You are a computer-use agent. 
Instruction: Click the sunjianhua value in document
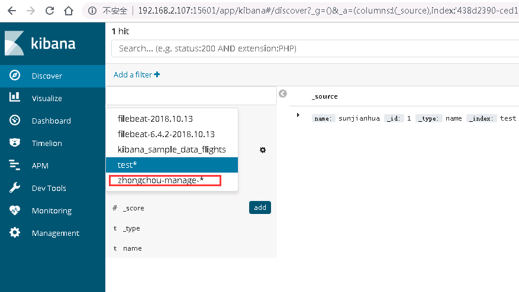coord(359,118)
